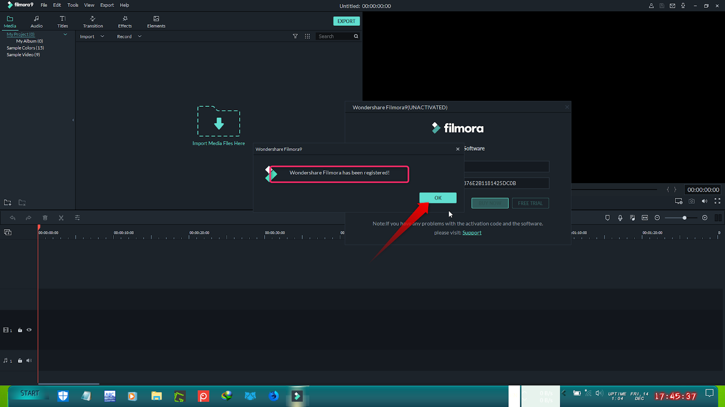
Task: Click OK in the registration dialog
Action: click(x=438, y=198)
